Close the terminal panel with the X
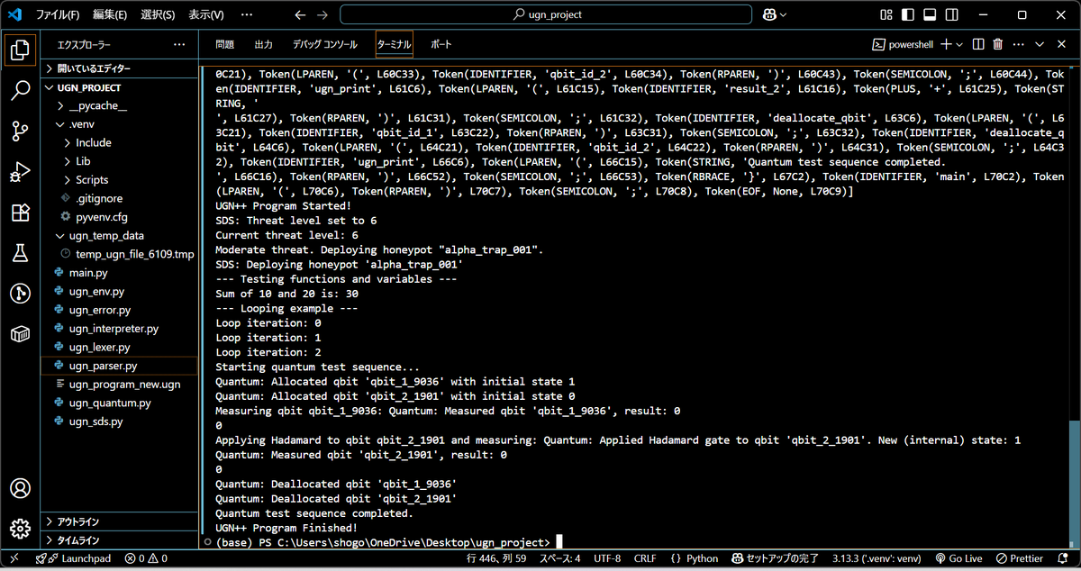 coord(1059,44)
